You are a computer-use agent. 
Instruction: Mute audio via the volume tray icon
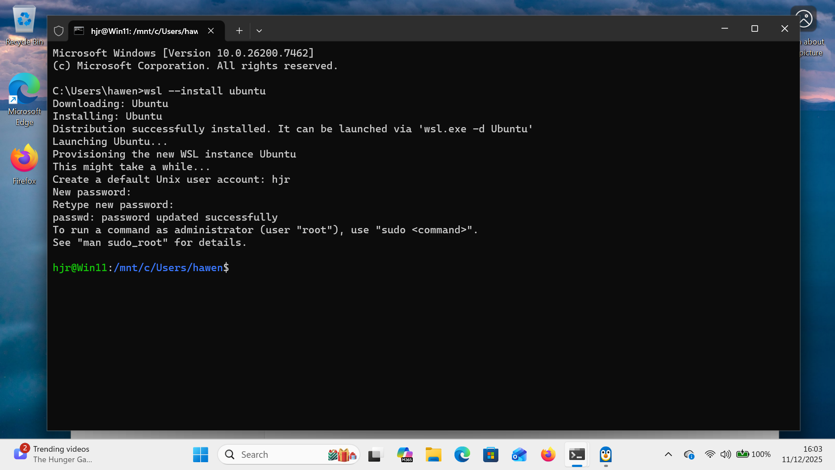click(x=725, y=454)
